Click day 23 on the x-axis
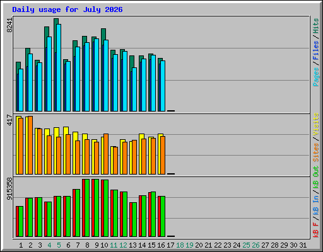Viewport: 323px width, 252px height. point(227,245)
